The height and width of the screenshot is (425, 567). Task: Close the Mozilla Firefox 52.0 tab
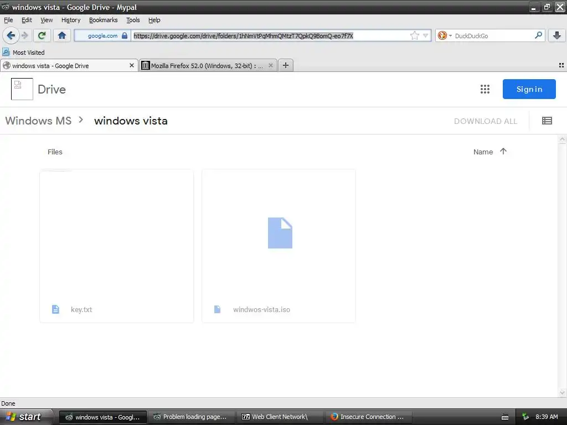coord(270,65)
